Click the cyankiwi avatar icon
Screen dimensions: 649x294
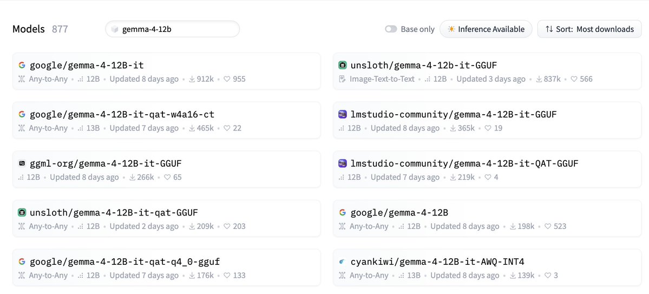click(342, 262)
